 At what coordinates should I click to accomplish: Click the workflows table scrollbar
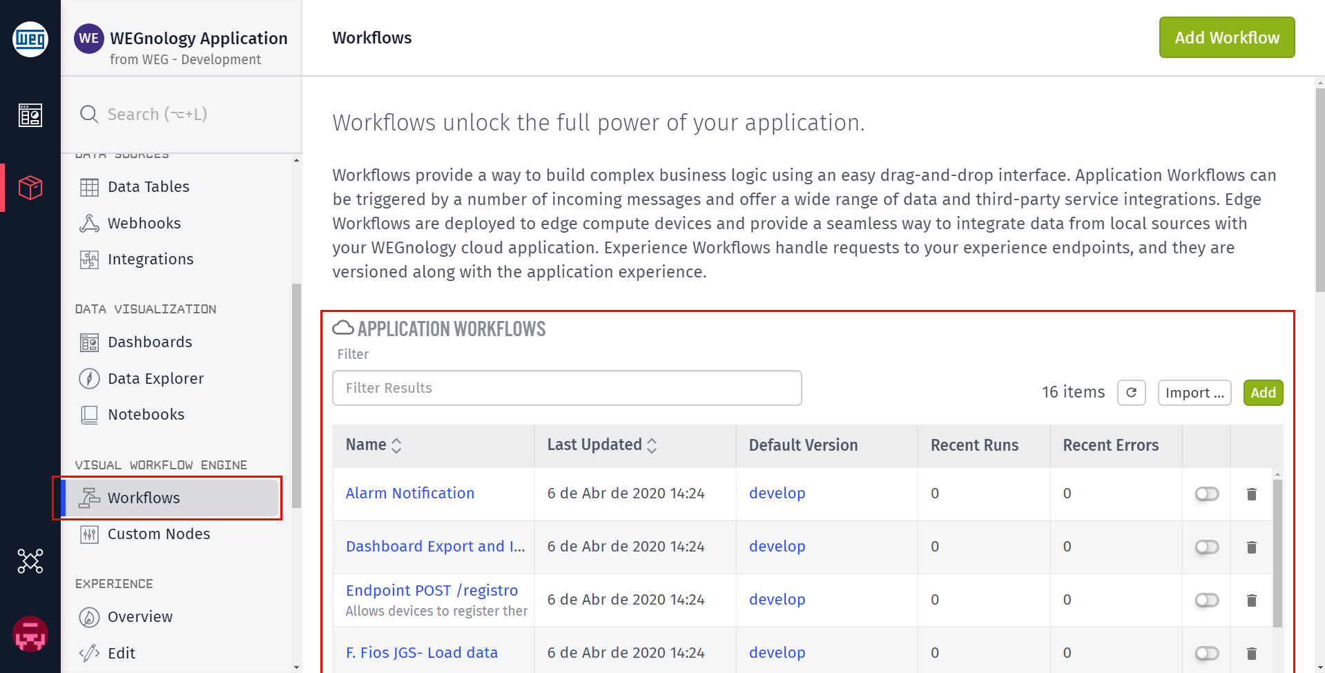point(1277,554)
